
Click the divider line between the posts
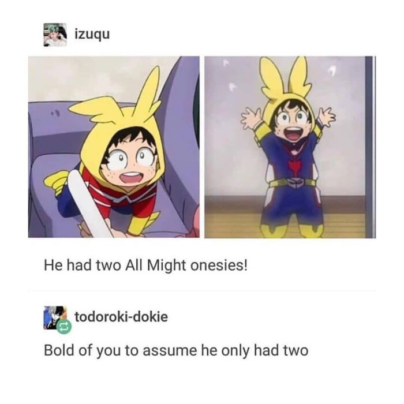point(202,291)
